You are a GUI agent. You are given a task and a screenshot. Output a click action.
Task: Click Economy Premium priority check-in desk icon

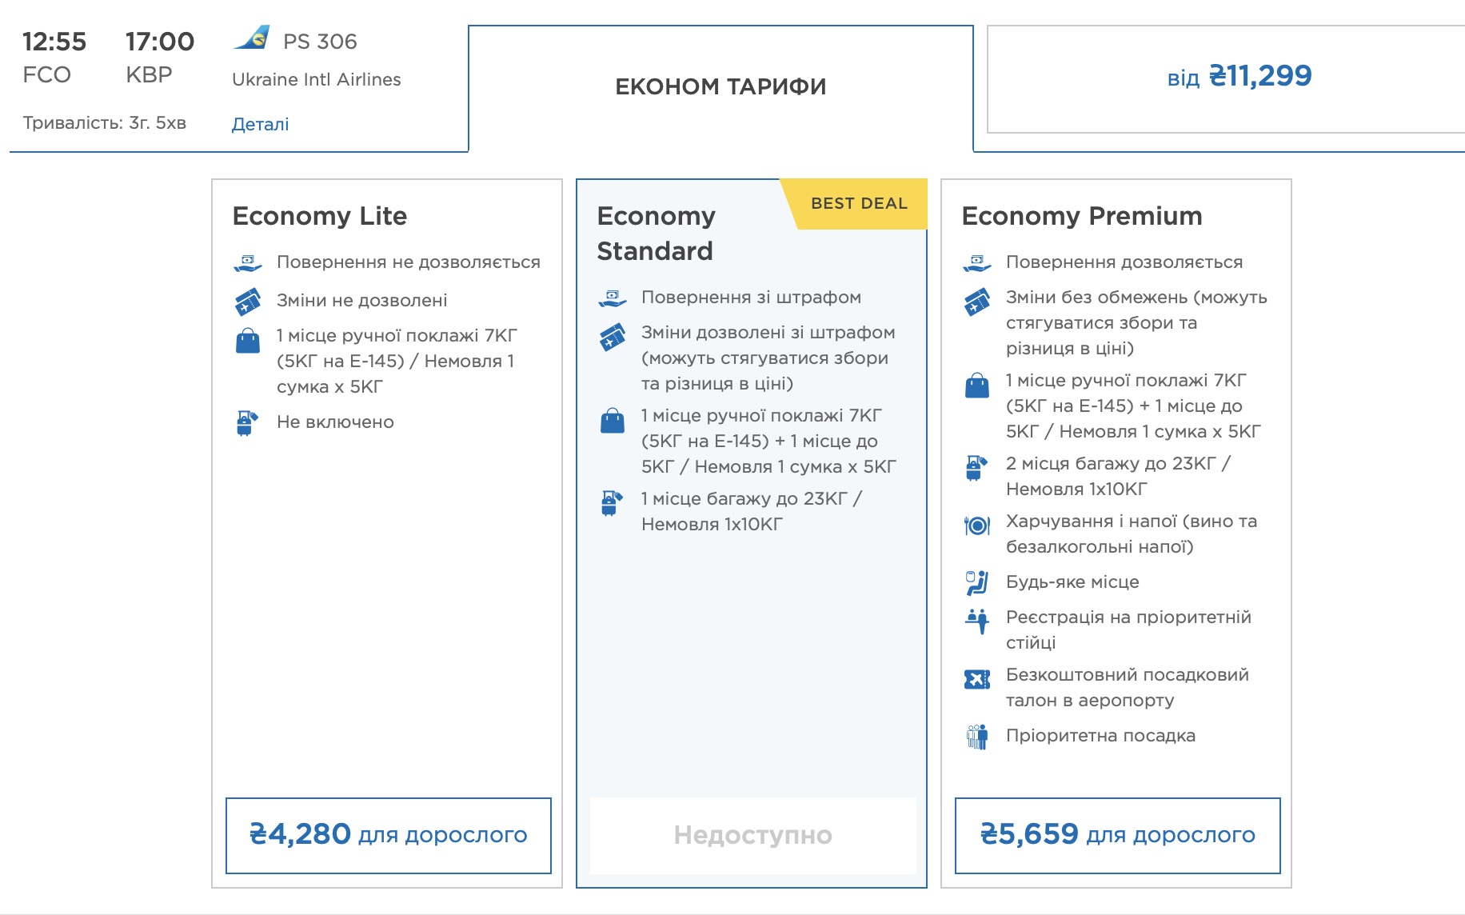coord(977,621)
